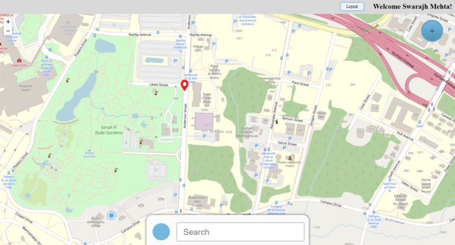Click the Village Gym label

pos(198,48)
